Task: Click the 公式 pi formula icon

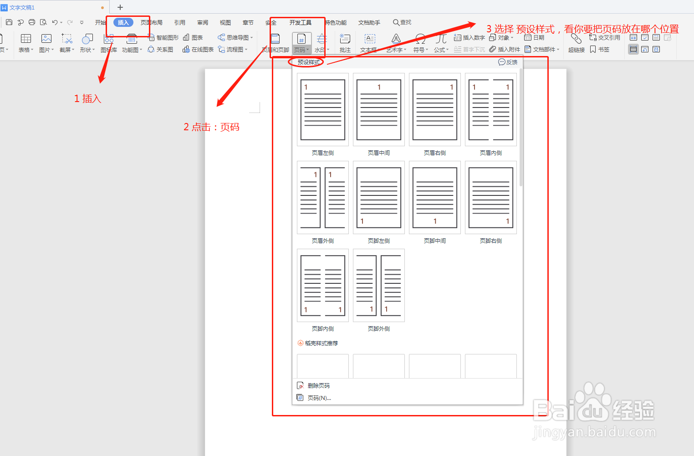Action: [441, 39]
